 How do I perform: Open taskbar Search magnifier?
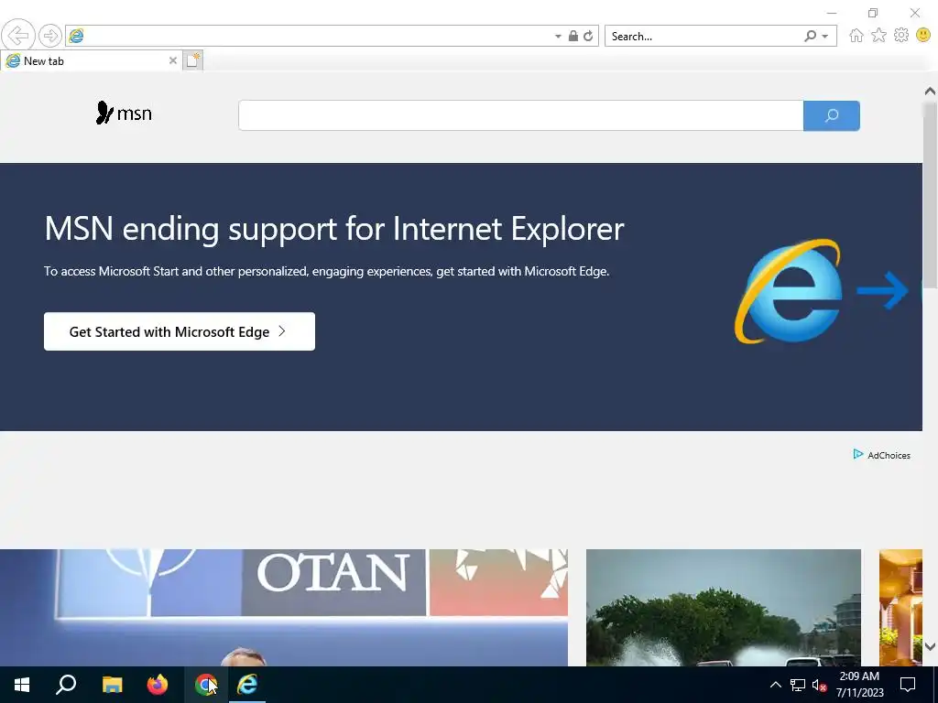(66, 685)
